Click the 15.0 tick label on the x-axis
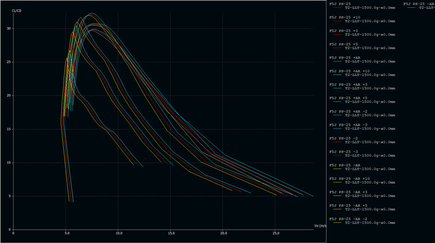Viewport: 435px width, 243px height. 171,233
